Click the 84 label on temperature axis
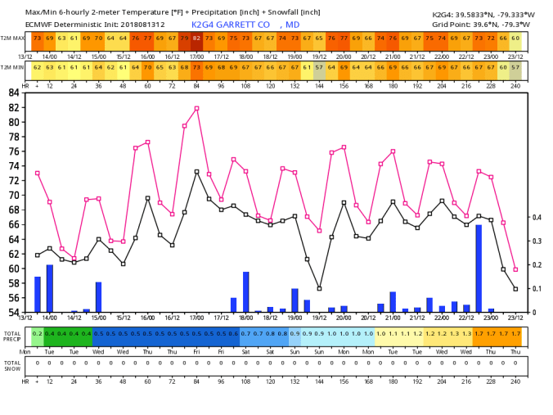553x415 pixels. click(14, 93)
